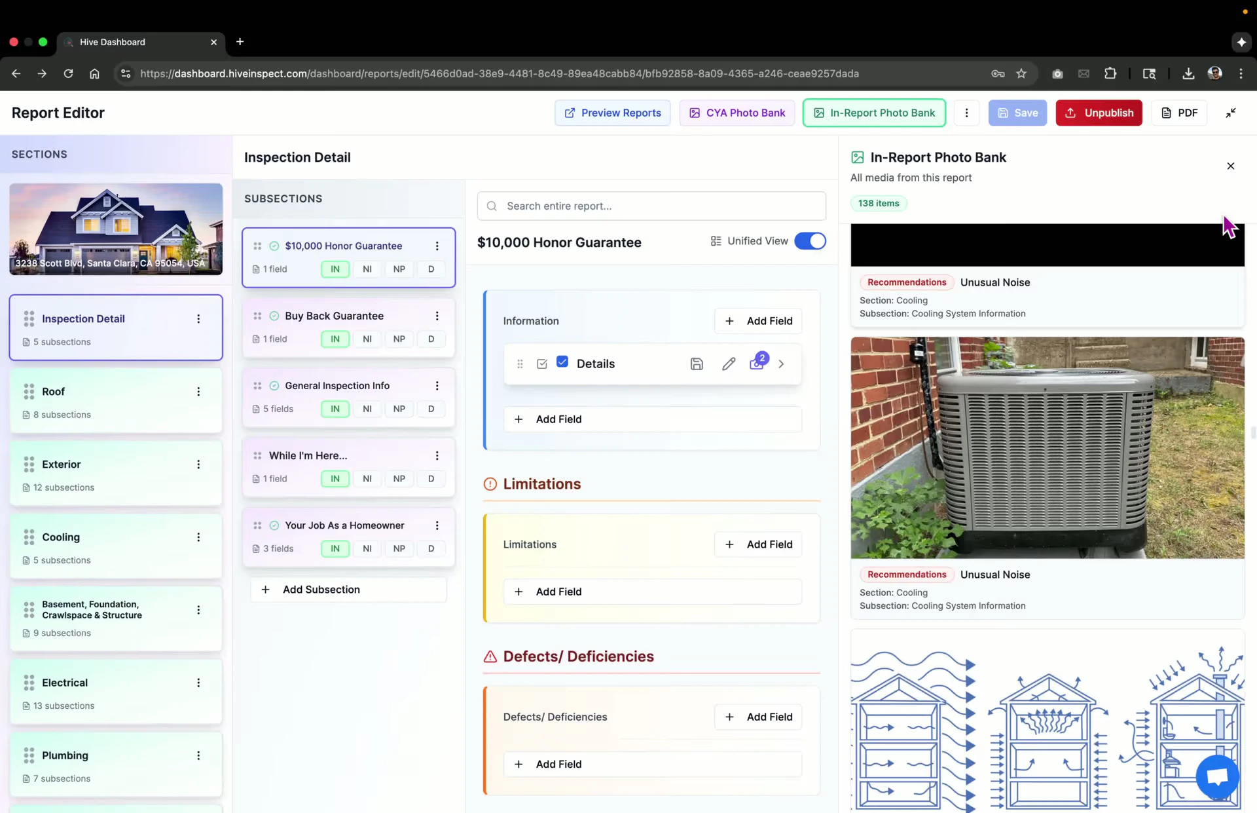Grab the Details field drag handle
1257x813 pixels.
(520, 364)
